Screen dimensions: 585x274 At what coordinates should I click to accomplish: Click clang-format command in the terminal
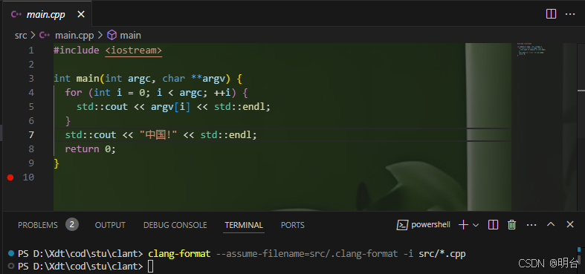pyautogui.click(x=179, y=254)
